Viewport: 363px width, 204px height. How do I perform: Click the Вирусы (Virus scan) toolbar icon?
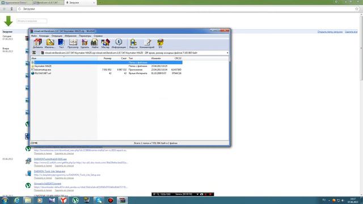pos(133,44)
